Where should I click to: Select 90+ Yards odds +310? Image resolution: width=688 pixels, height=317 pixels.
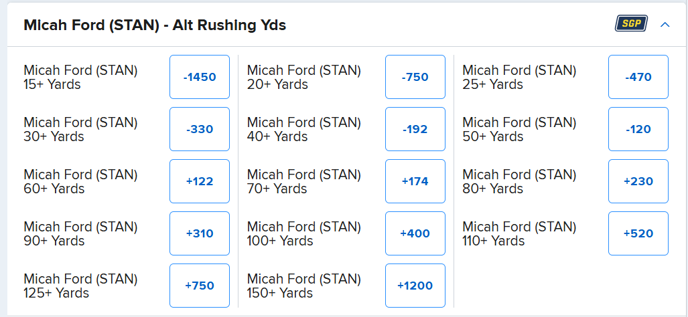(200, 233)
